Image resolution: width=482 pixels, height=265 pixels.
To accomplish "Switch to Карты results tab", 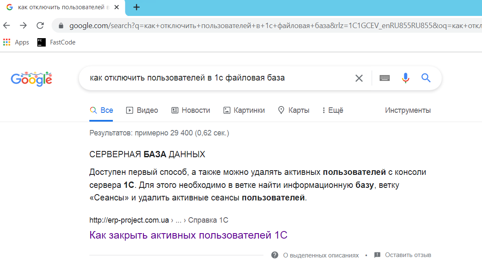I will pyautogui.click(x=294, y=110).
